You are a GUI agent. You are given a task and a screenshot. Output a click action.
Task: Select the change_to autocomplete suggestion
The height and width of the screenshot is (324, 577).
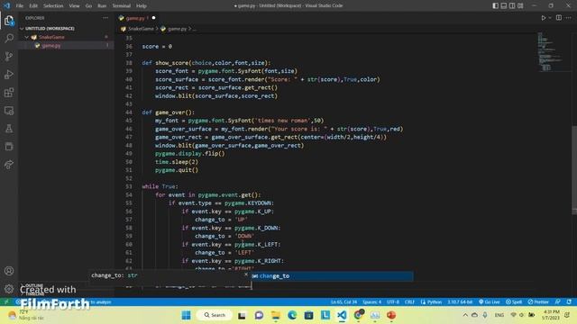(x=332, y=276)
